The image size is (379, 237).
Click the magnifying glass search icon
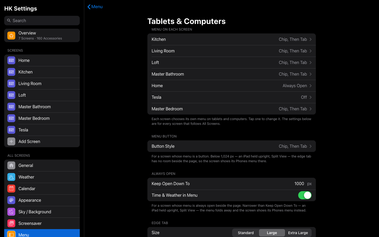point(9,21)
